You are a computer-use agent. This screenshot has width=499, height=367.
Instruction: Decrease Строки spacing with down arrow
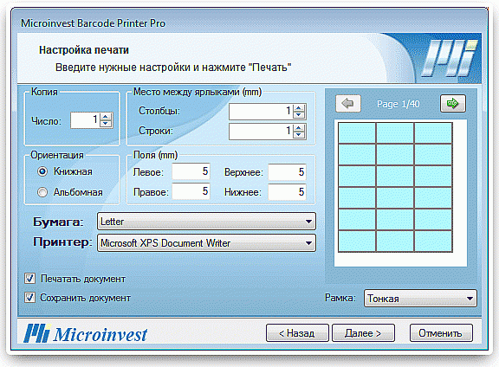pos(299,135)
